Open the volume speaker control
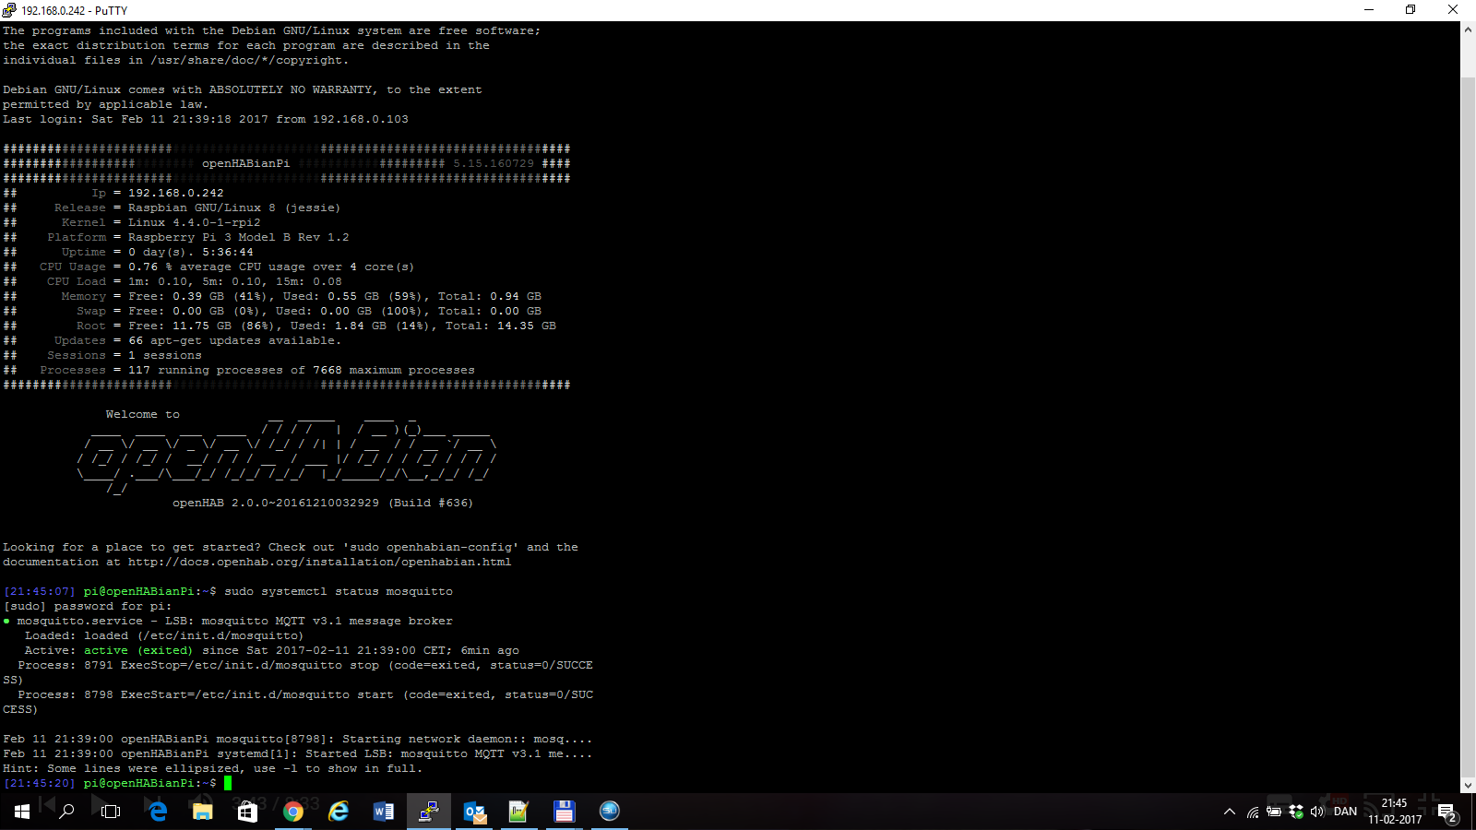This screenshot has width=1476, height=830. pos(1317,812)
